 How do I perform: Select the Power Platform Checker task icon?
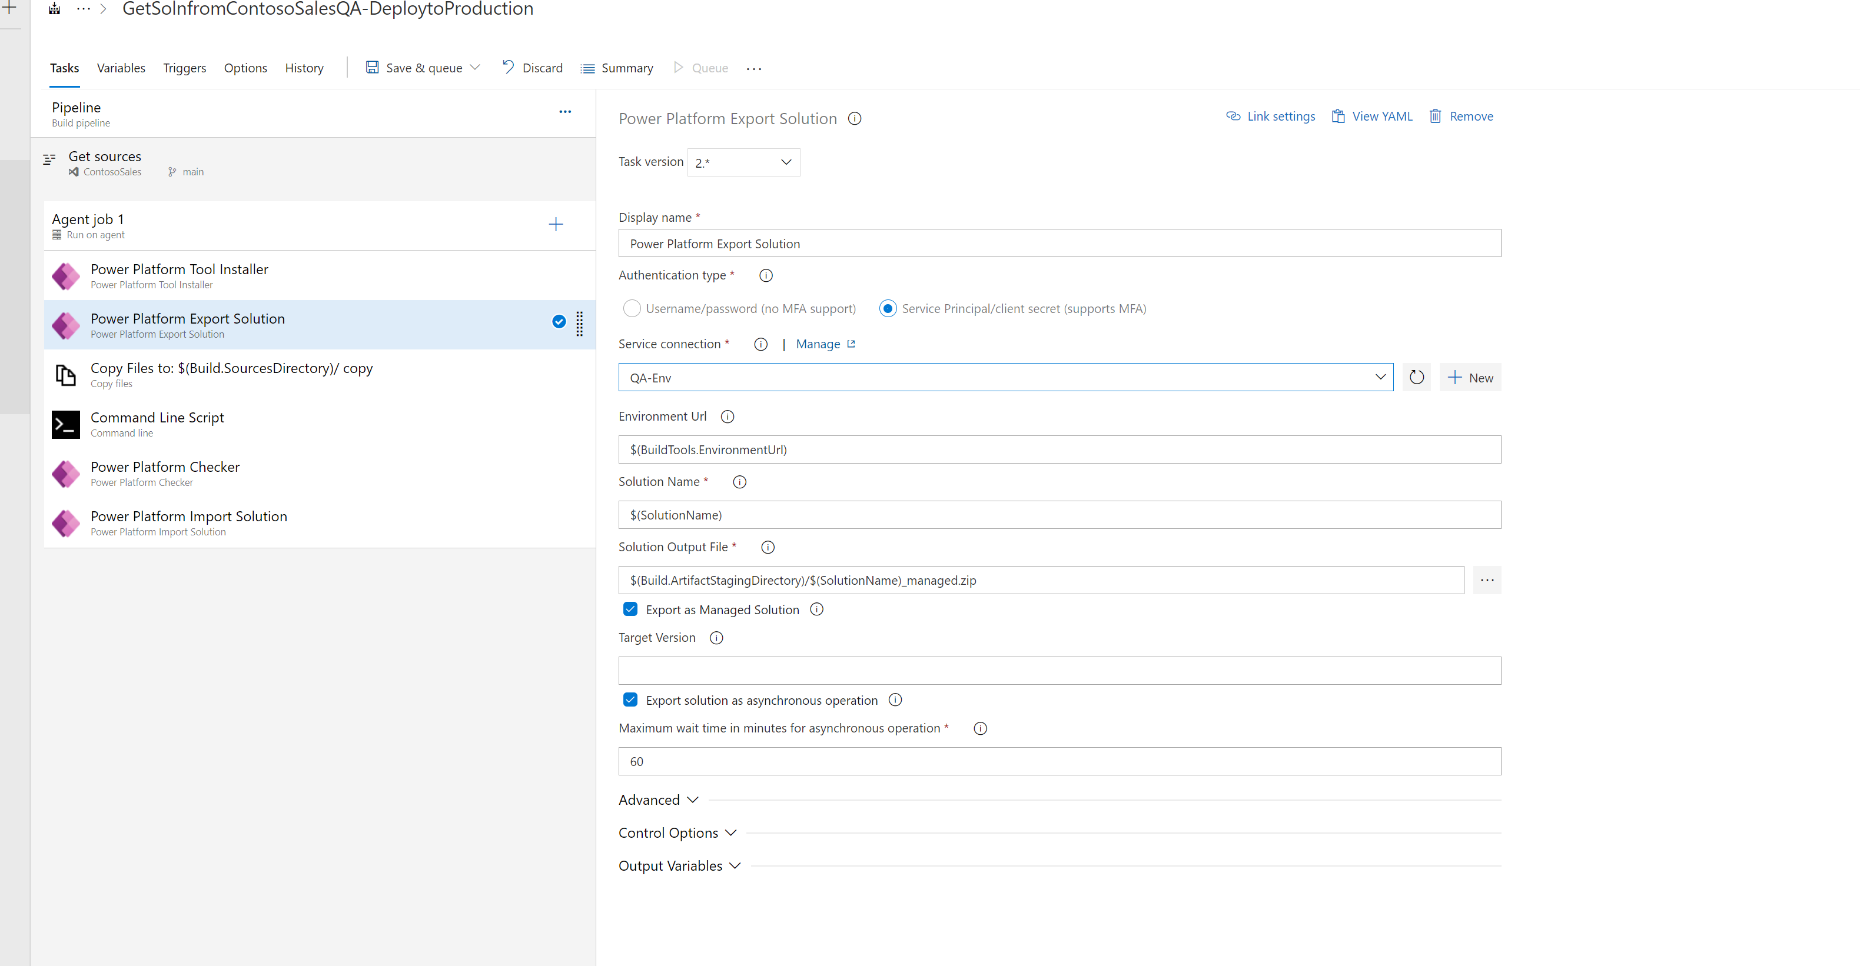click(66, 474)
